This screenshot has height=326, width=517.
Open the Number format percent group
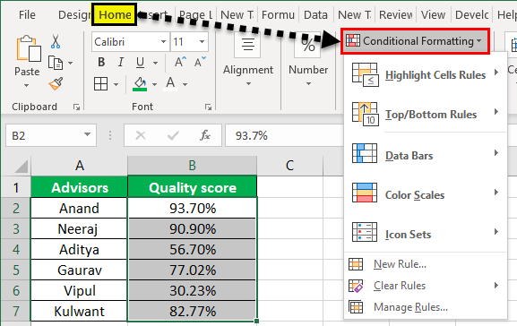308,60
